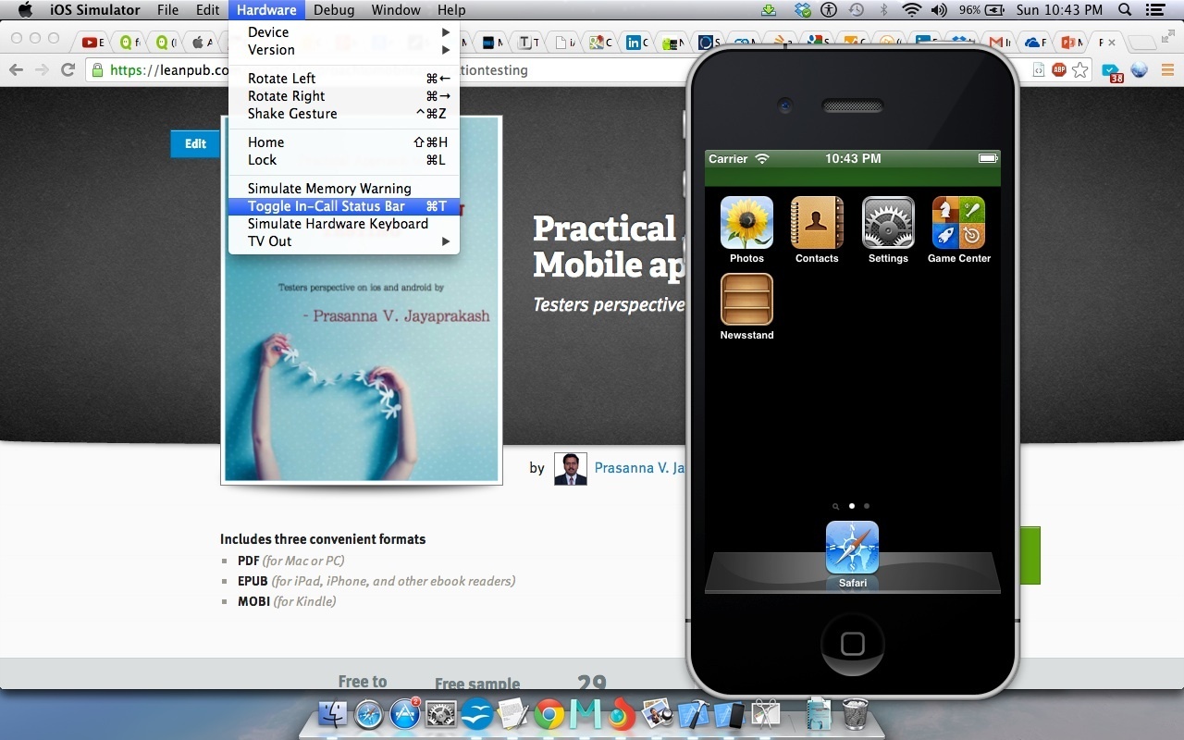This screenshot has width=1184, height=740.
Task: Click the Lock menu item
Action: point(262,160)
